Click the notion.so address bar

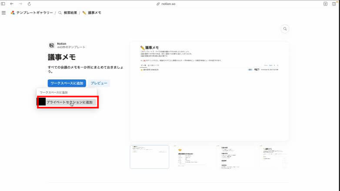[166, 4]
